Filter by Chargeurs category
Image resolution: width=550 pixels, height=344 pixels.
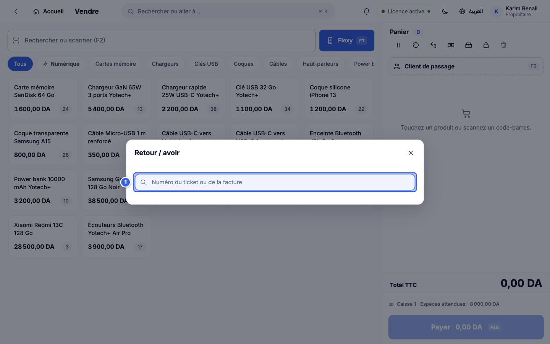165,64
